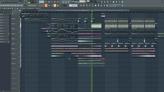Click the horizontal playlist scrollbar
The height and width of the screenshot is (92, 164).
(x=84, y=10)
